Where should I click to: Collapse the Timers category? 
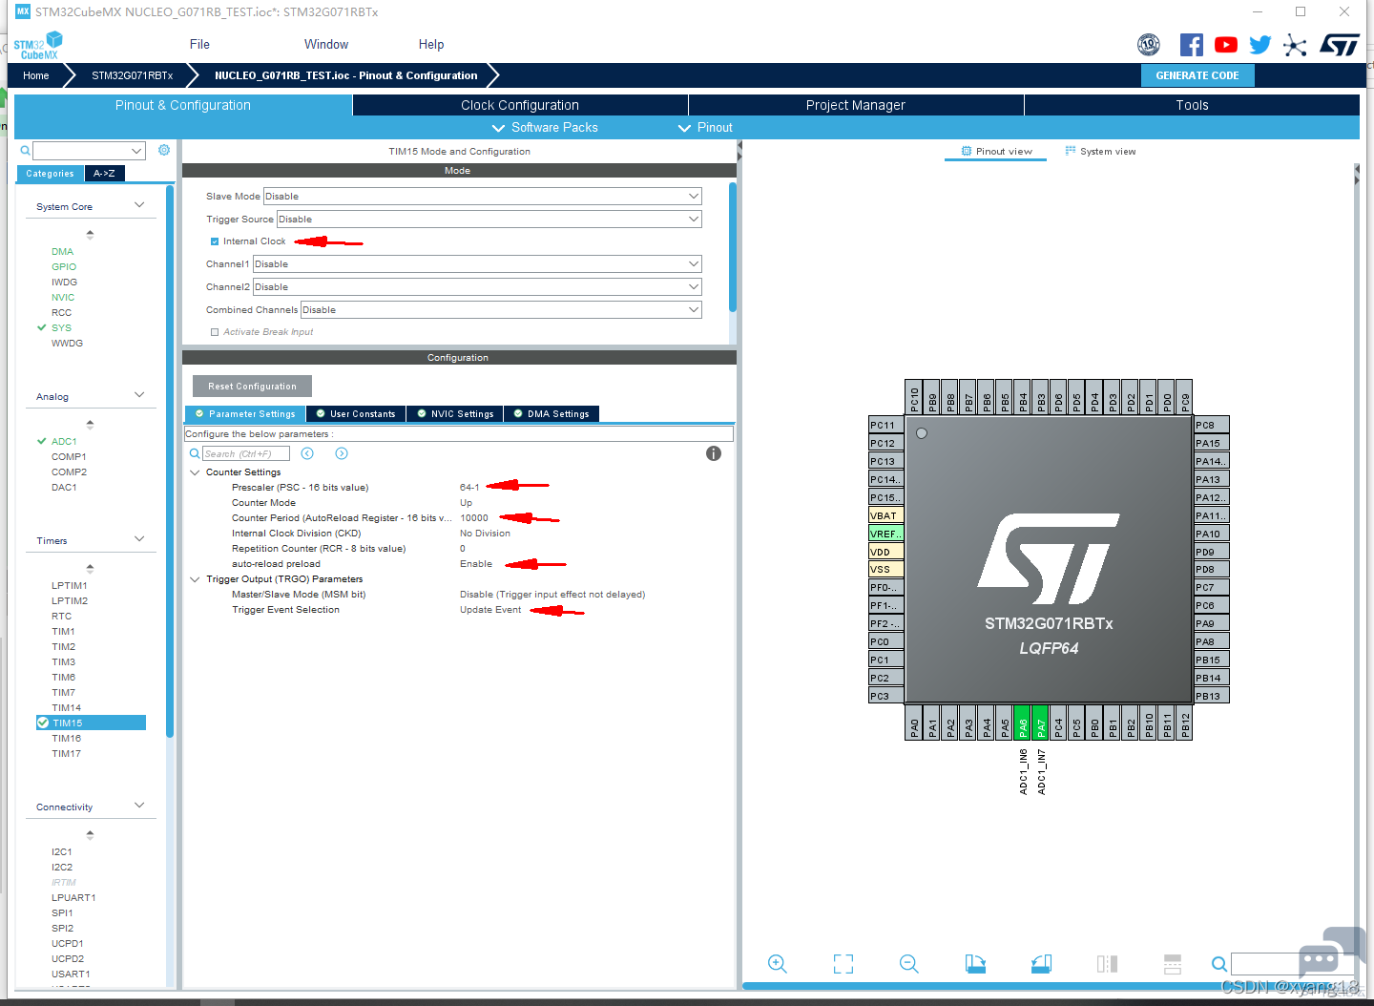pyautogui.click(x=139, y=539)
